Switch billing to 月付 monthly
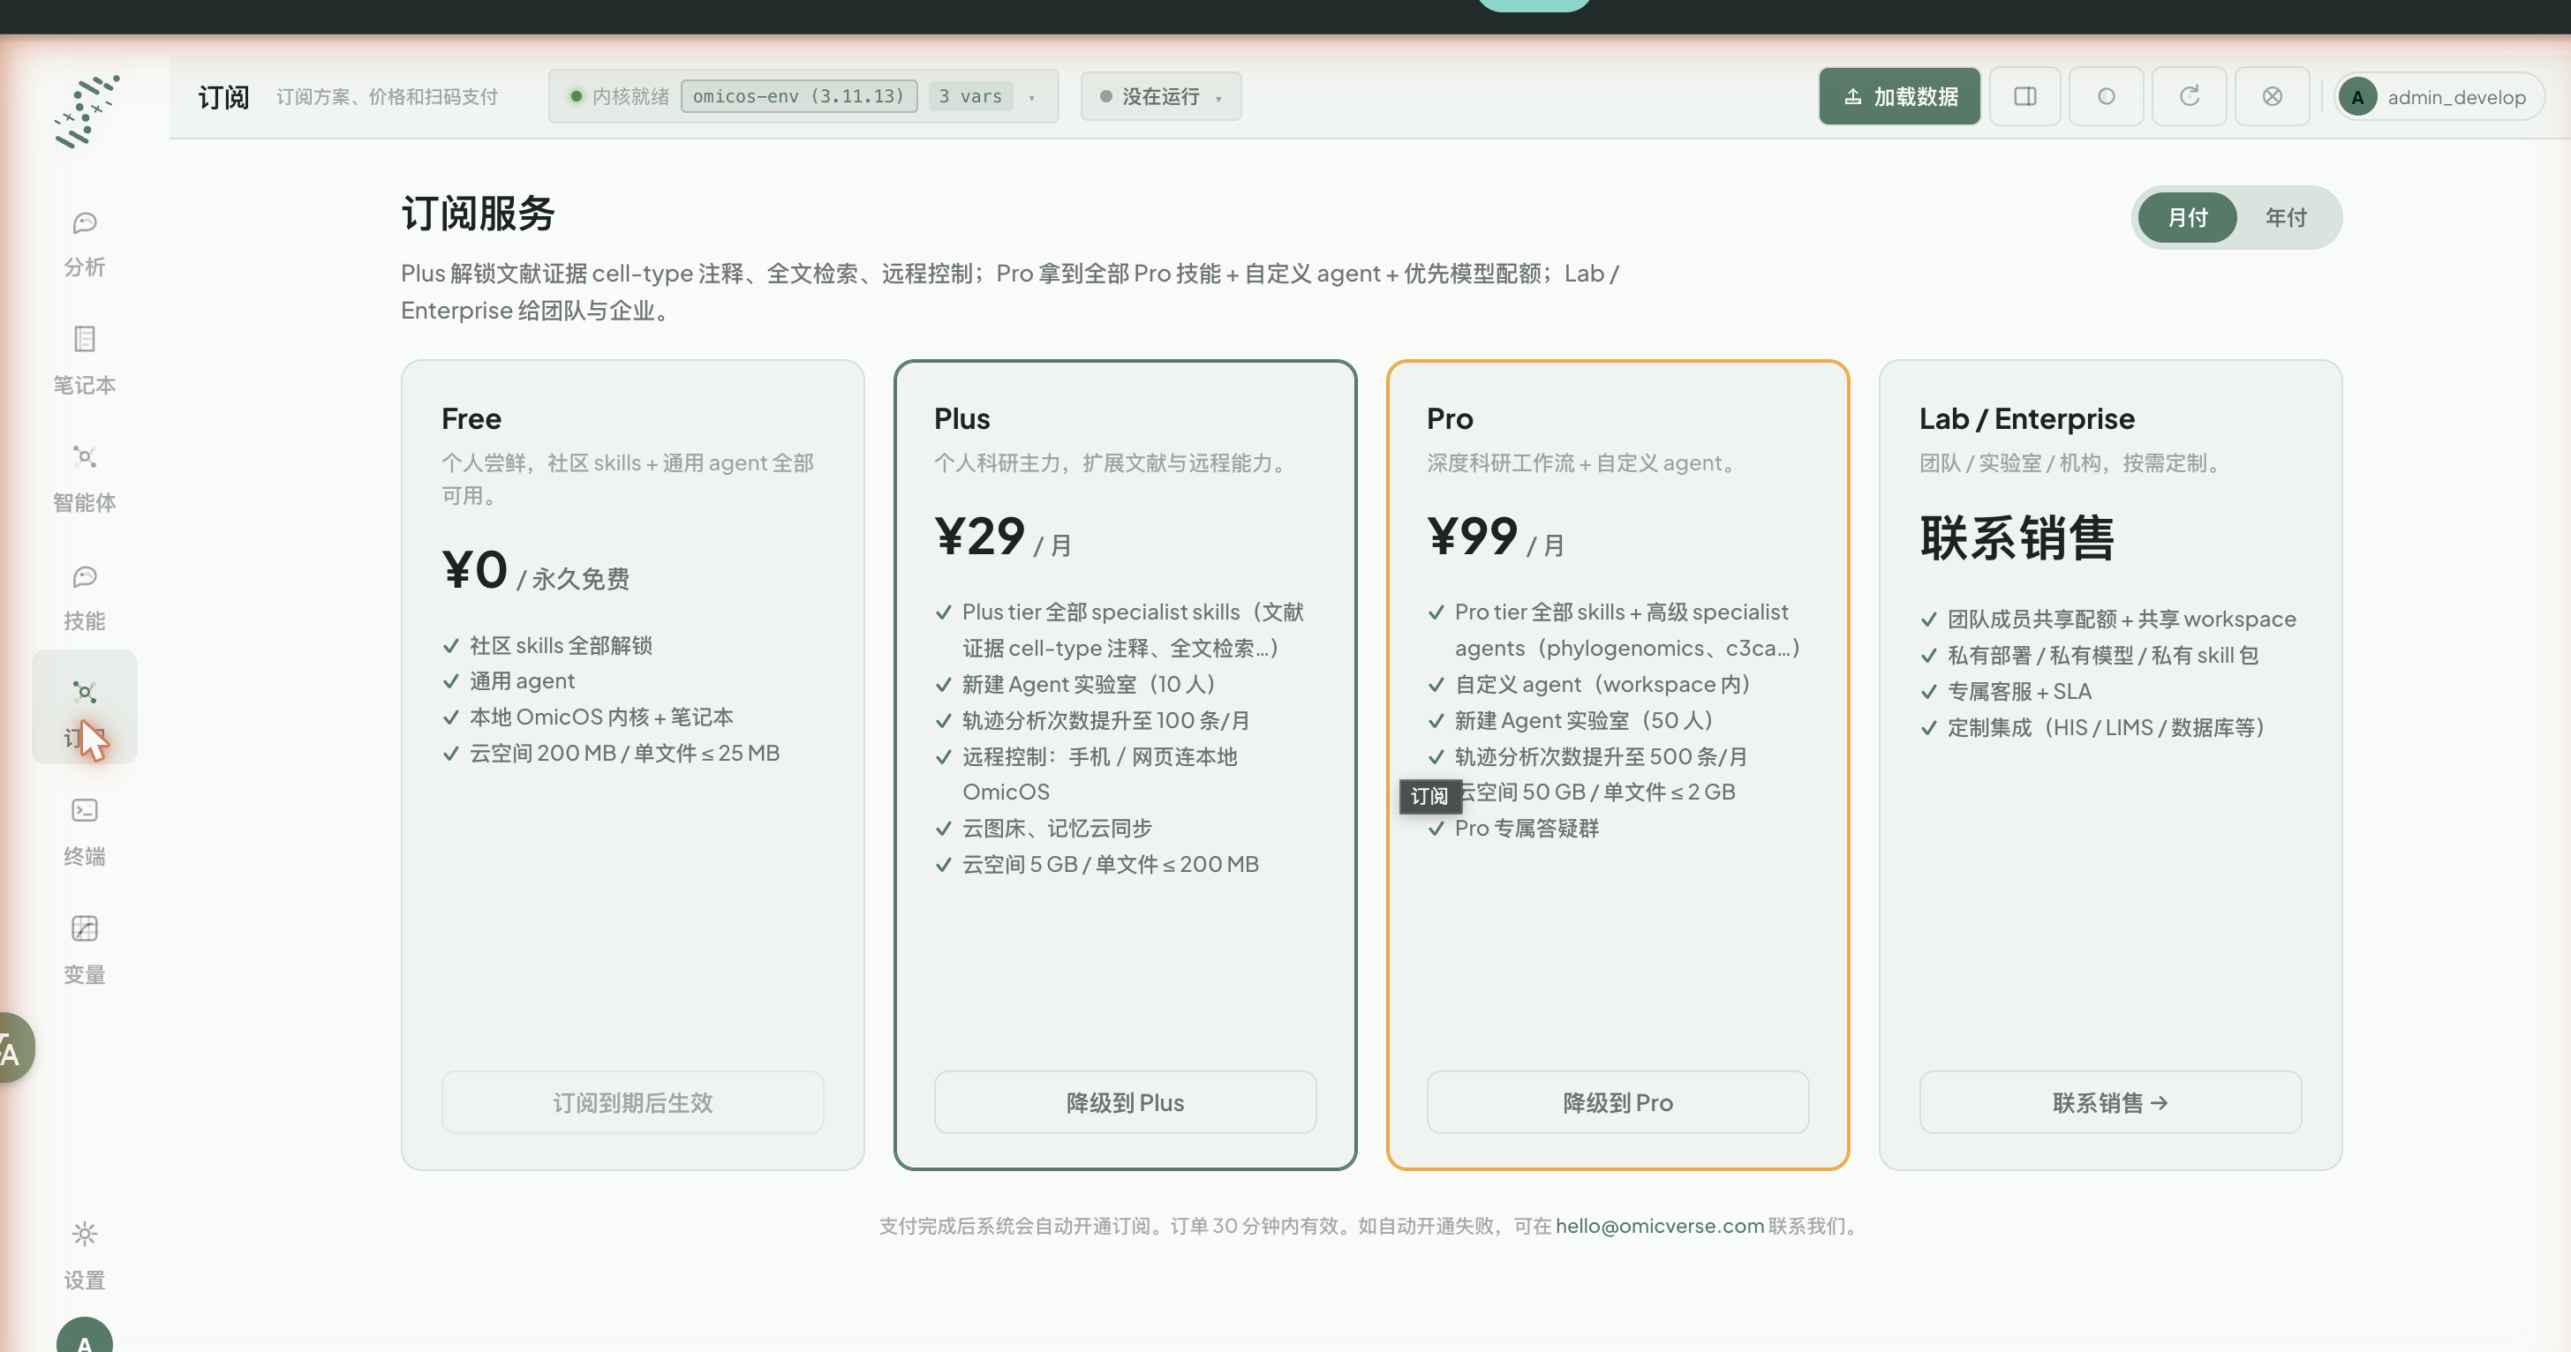 coord(2187,217)
